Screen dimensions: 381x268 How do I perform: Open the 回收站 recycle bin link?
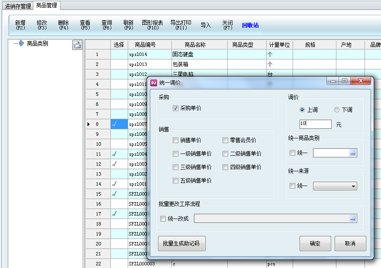point(250,25)
